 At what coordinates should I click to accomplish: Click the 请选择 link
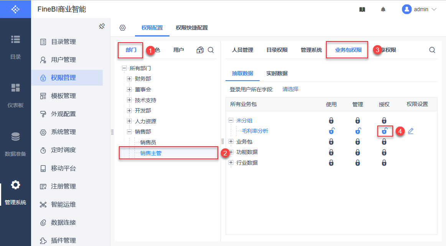[290, 89]
